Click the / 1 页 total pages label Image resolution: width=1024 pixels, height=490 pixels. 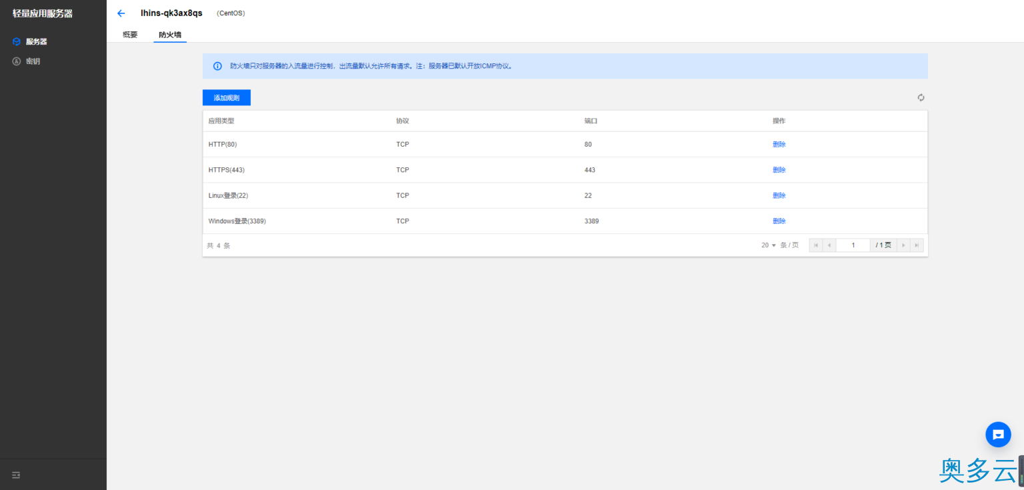(883, 245)
